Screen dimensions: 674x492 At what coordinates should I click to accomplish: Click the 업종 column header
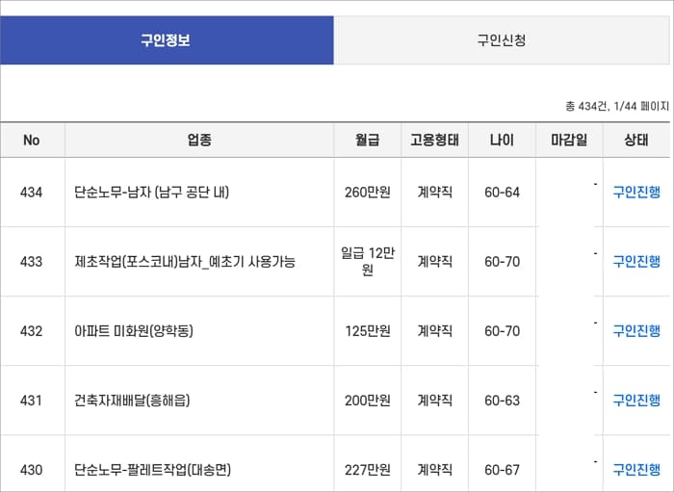[x=199, y=140]
